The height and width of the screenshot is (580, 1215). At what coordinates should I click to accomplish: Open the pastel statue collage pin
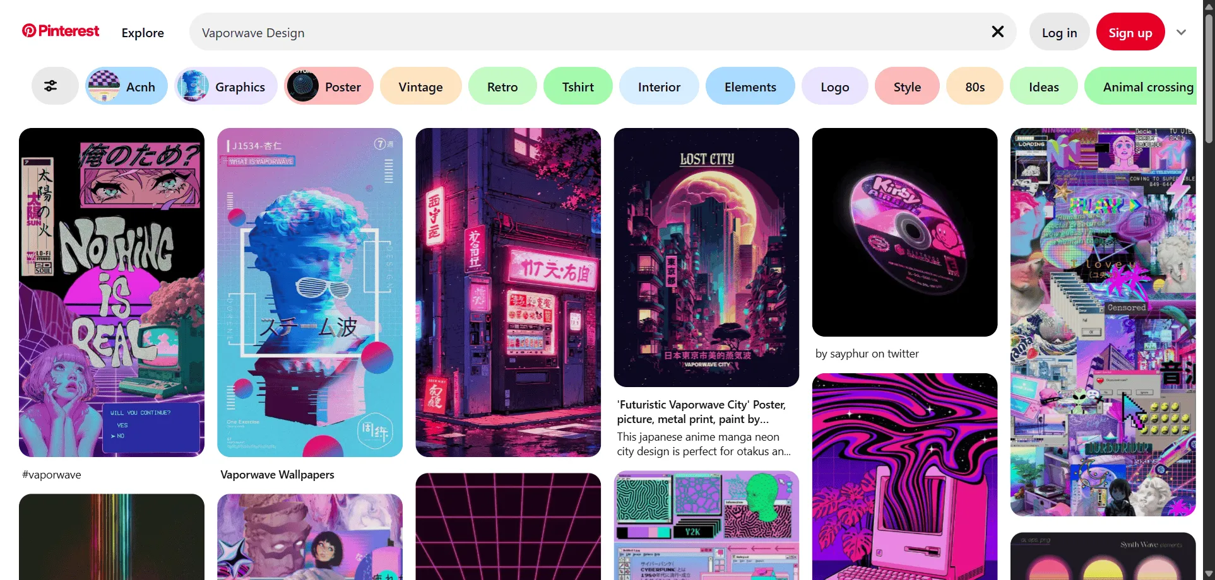click(310, 536)
